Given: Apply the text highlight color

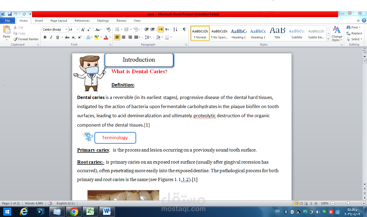Looking at the screenshot, I should pyautogui.click(x=97, y=37).
